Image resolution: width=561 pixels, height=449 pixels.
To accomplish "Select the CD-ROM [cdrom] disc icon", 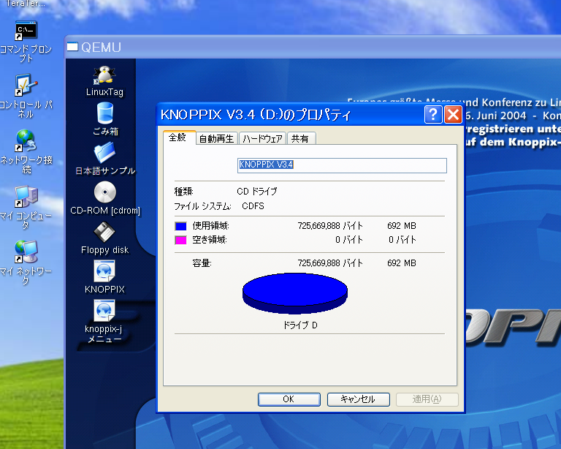I will pyautogui.click(x=105, y=192).
